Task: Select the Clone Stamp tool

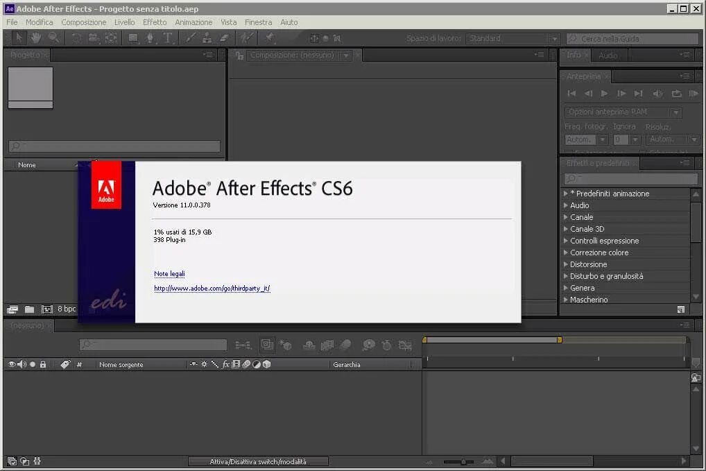Action: [207, 38]
